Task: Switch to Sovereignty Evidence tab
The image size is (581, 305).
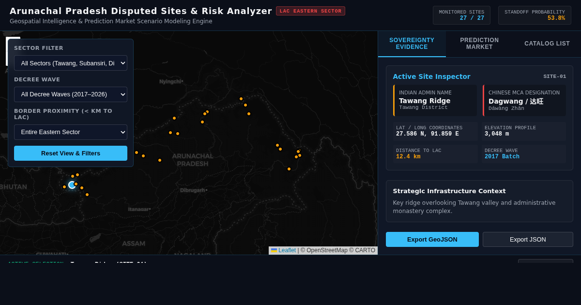Action: 412,44
